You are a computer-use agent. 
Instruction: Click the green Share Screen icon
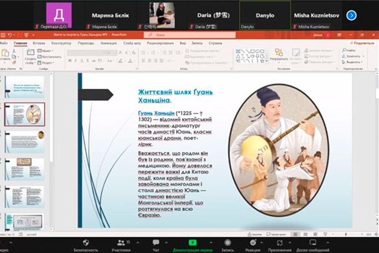(192, 242)
